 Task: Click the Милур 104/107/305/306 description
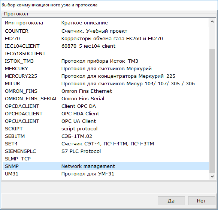tap(128, 84)
